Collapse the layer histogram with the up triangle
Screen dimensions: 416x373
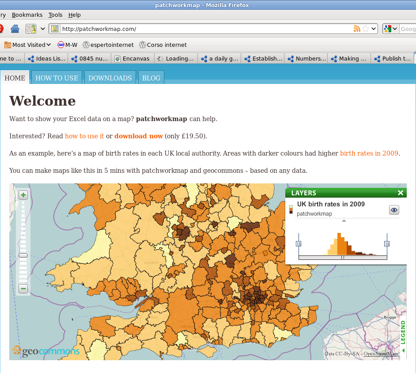click(x=344, y=221)
